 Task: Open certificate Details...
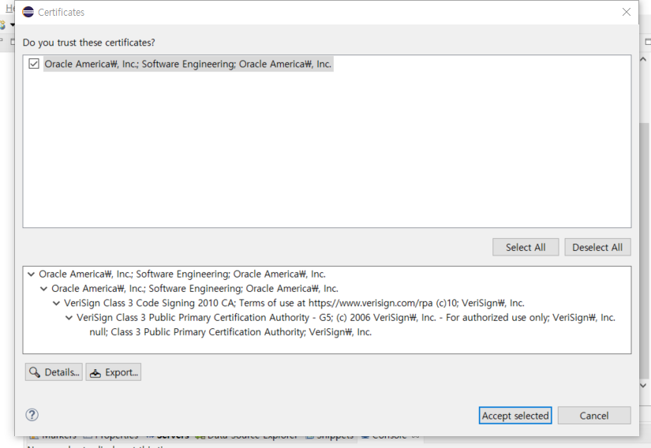[x=54, y=372]
